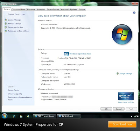Viewport: 140px width, 131px height.
Task: Click the shield icon beside Device Manager
Action: click(x=6, y=20)
